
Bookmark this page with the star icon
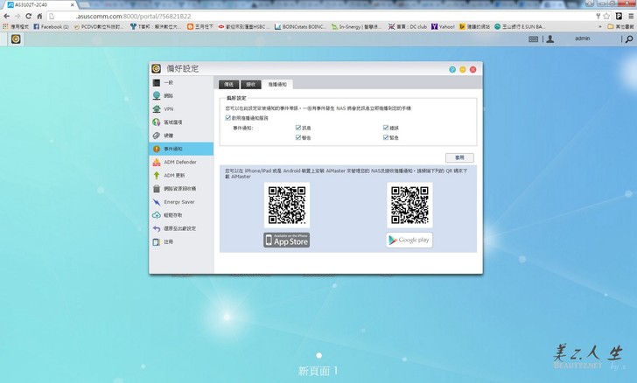(606, 17)
